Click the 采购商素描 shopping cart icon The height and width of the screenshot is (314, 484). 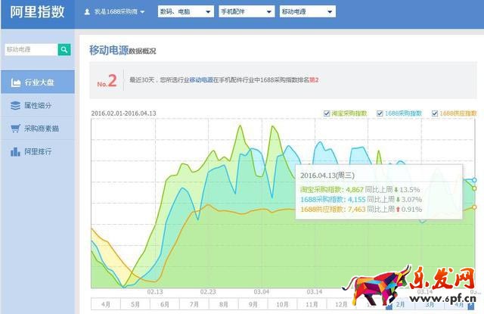[14, 129]
